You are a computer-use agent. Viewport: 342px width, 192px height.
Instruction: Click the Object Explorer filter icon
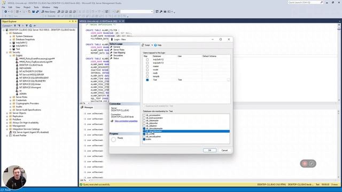[27, 26]
